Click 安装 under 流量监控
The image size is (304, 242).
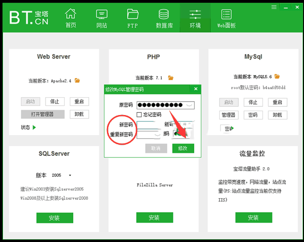(254, 218)
